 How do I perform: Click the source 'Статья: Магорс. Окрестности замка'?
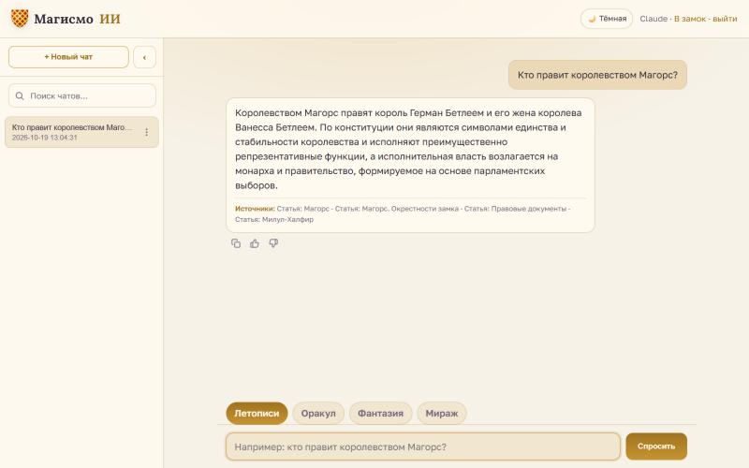pyautogui.click(x=397, y=209)
